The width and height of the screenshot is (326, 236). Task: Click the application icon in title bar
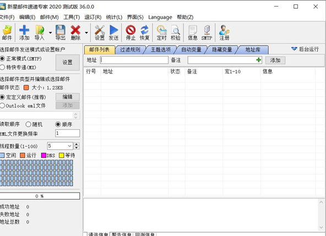[3, 7]
